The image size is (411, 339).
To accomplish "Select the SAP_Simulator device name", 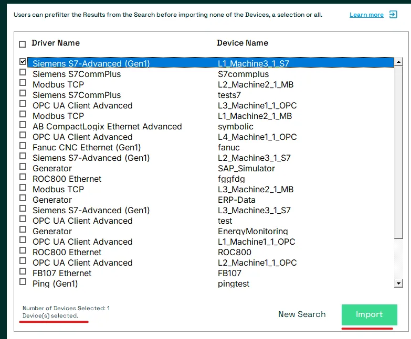I will point(246,168).
